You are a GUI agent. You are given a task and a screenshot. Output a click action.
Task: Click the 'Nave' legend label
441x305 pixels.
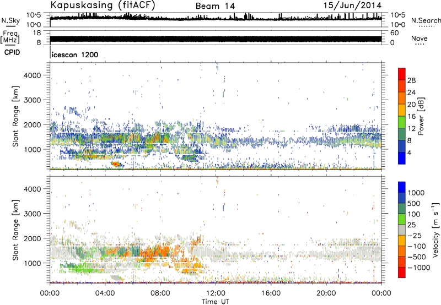420,39
